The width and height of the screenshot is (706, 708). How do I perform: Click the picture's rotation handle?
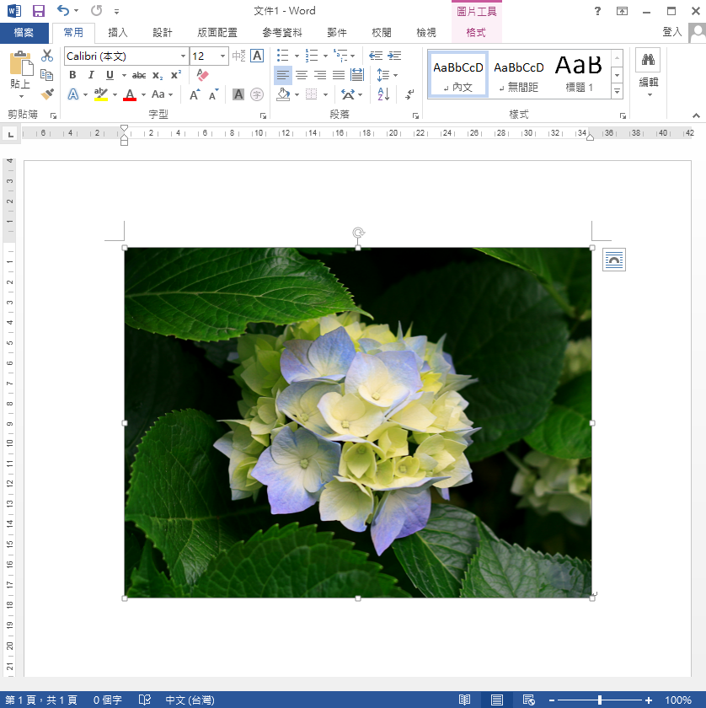[358, 233]
